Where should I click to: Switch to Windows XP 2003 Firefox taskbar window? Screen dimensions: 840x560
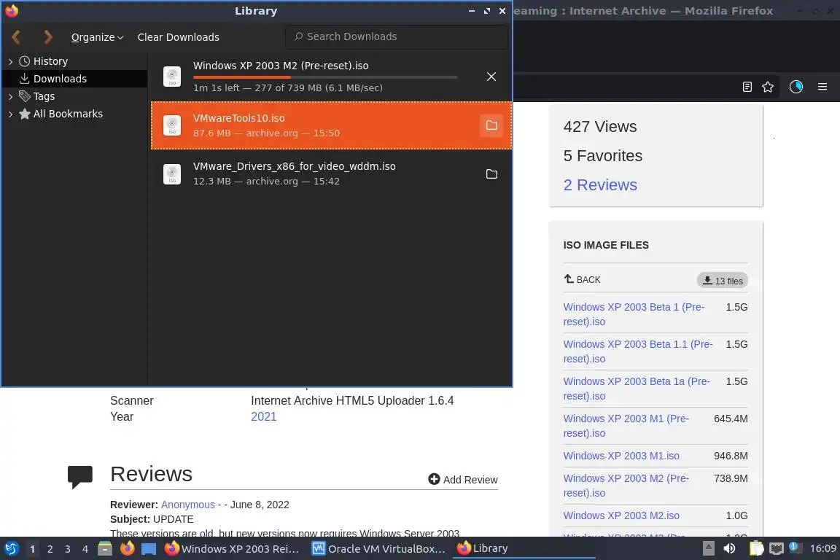(x=232, y=549)
